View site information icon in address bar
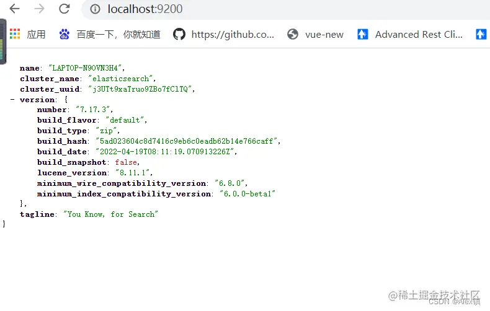 pyautogui.click(x=95, y=9)
